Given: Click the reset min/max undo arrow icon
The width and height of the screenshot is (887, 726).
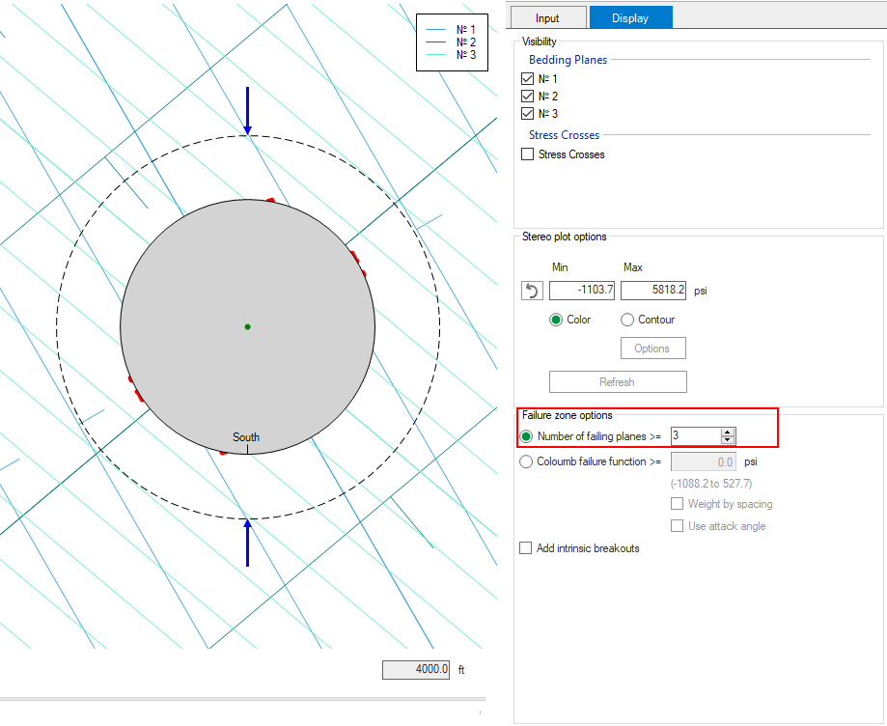Looking at the screenshot, I should [x=533, y=291].
